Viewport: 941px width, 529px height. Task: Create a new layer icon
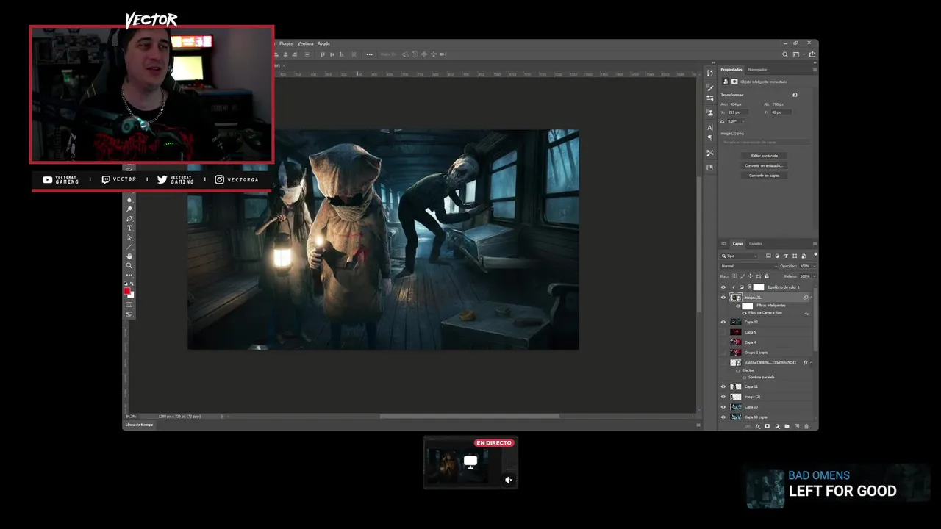pos(797,426)
